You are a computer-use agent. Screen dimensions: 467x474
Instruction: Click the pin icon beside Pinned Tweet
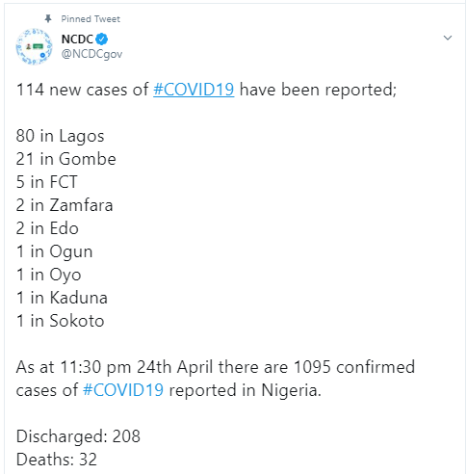48,19
